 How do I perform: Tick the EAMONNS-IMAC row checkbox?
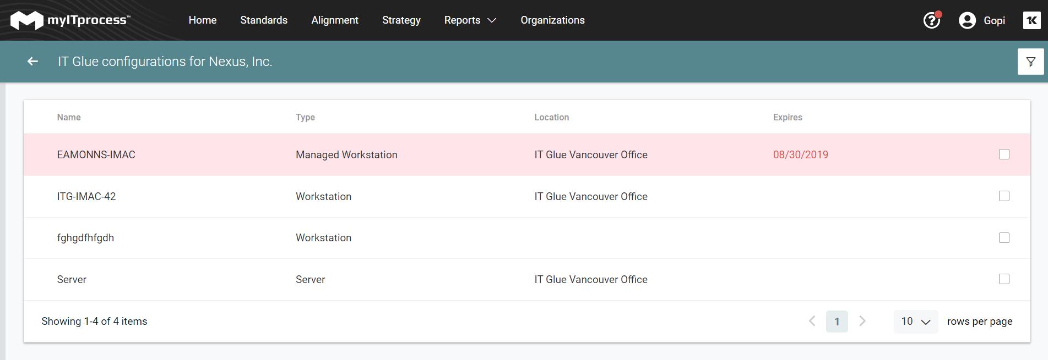coord(1004,154)
